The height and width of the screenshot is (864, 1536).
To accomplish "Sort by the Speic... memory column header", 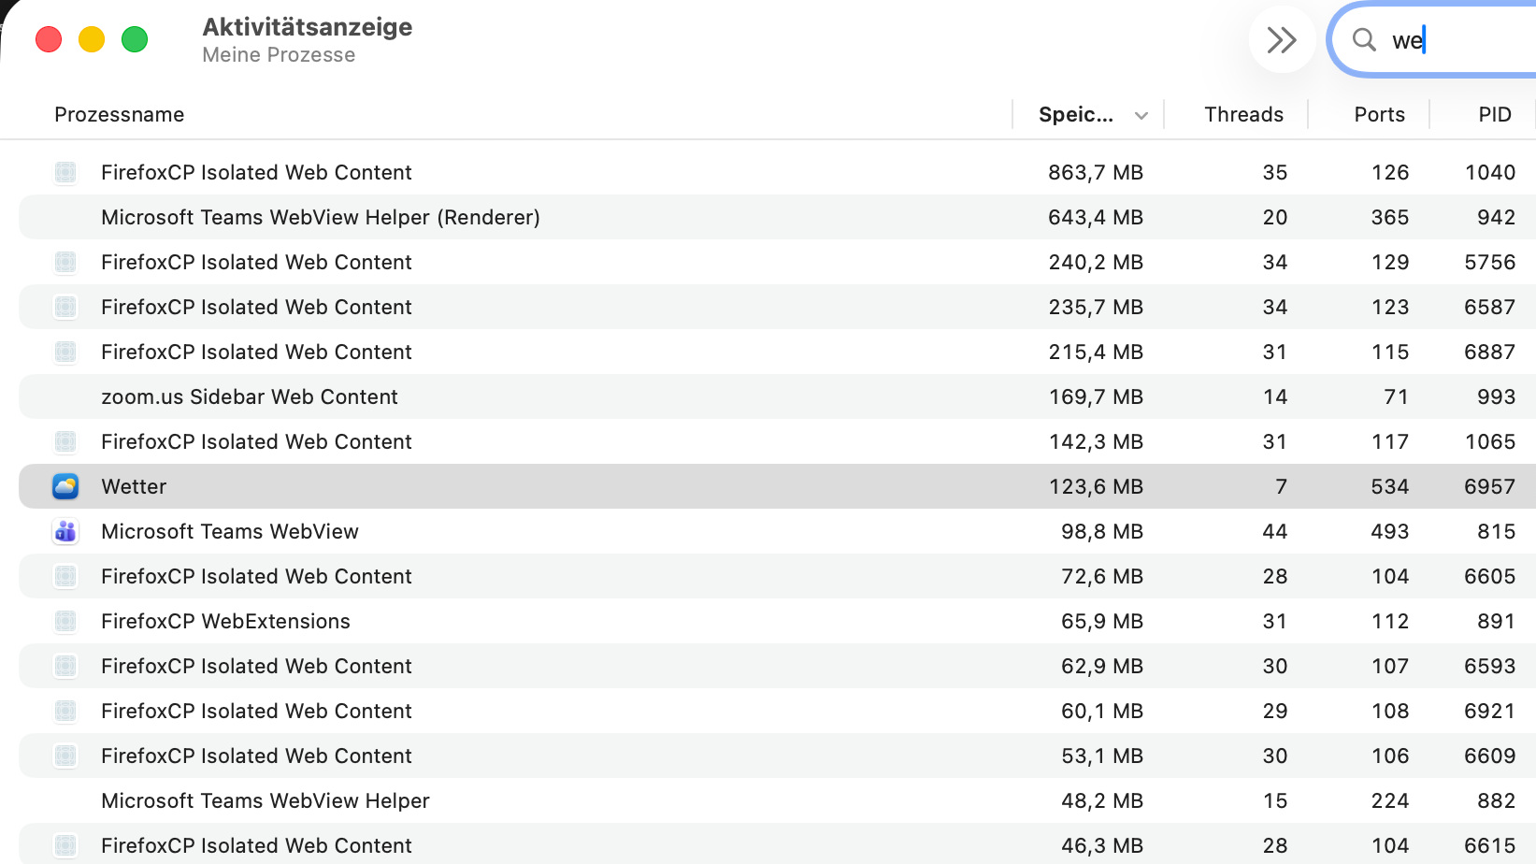I will coord(1089,114).
